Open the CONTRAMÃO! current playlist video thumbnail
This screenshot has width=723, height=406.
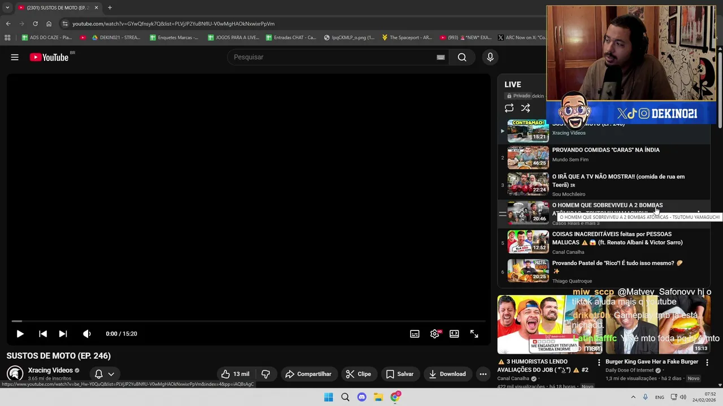point(528,130)
